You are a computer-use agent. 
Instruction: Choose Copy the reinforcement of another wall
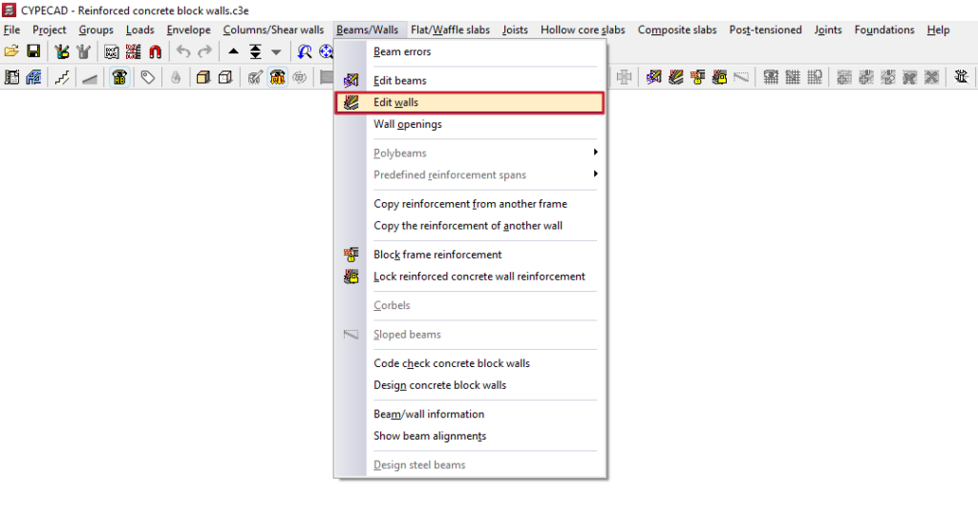pos(470,225)
